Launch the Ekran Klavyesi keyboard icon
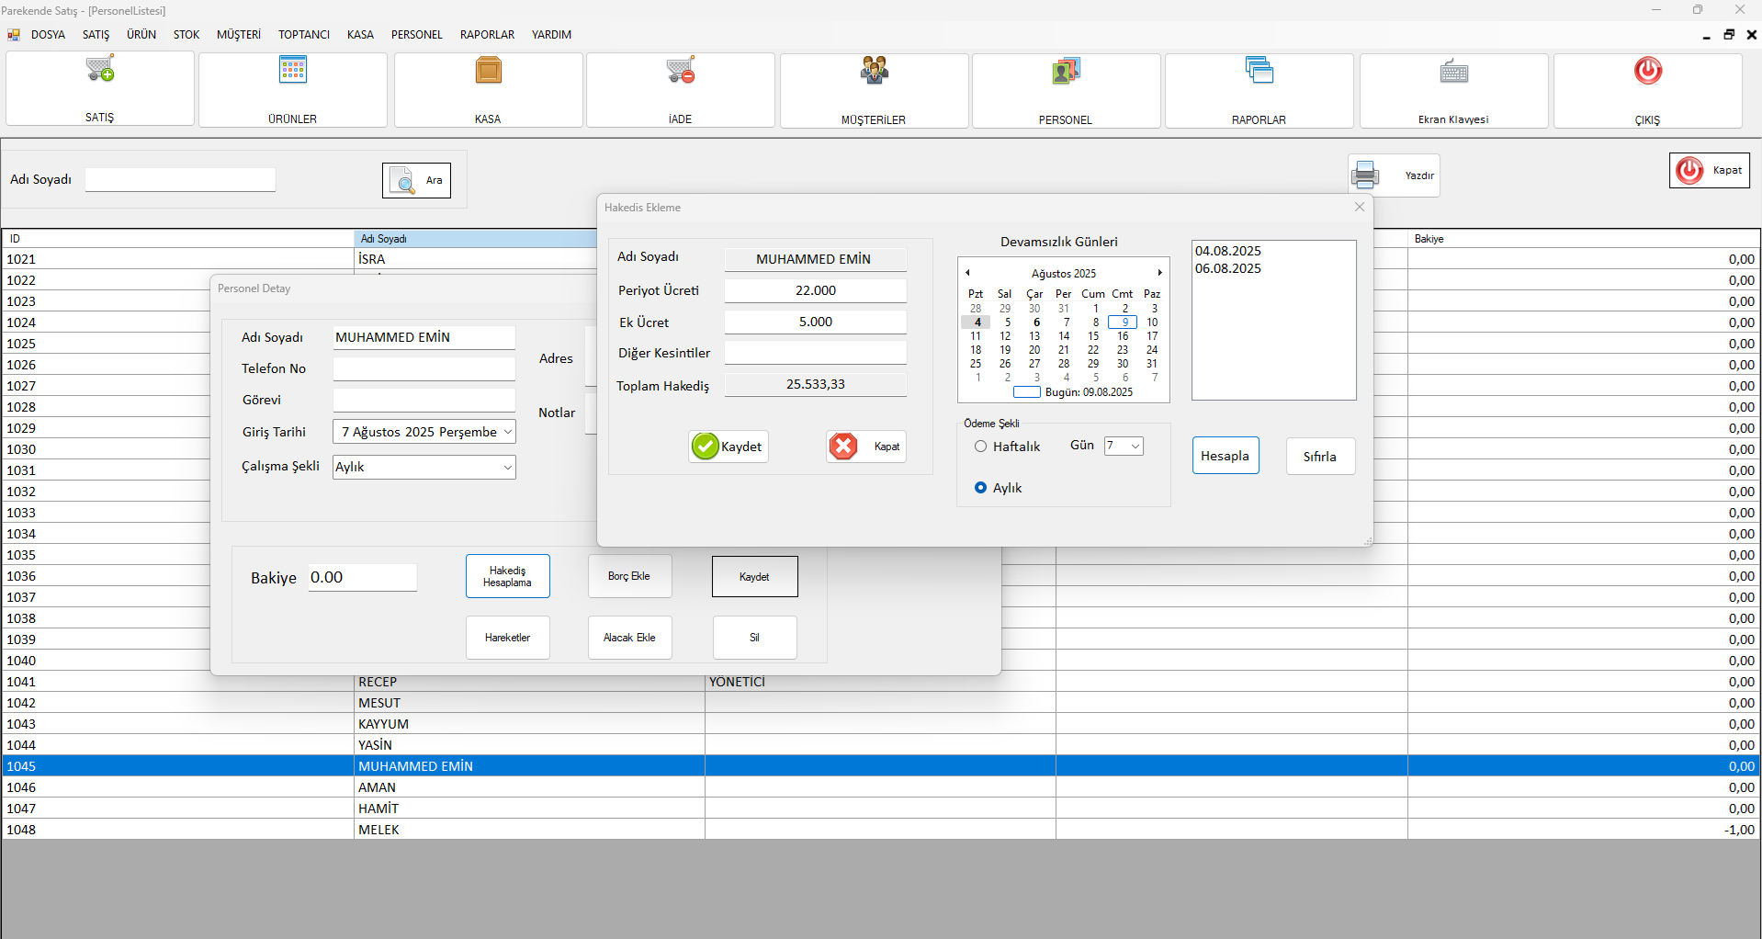 coord(1453,72)
